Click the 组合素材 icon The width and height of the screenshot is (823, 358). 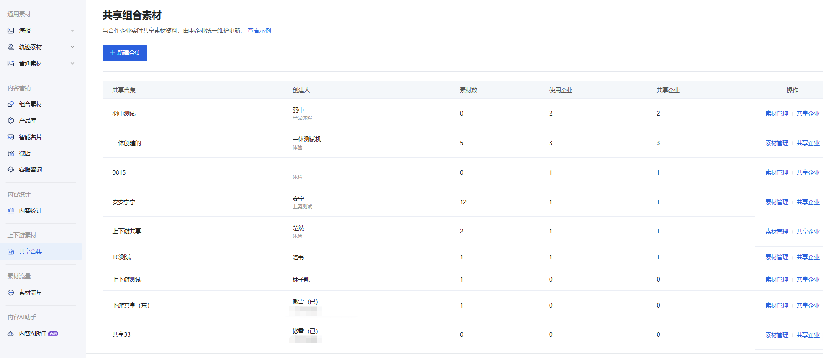(x=11, y=104)
